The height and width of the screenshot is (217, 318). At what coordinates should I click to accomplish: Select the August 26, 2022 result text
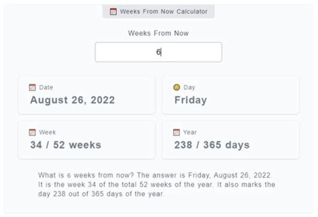point(72,100)
